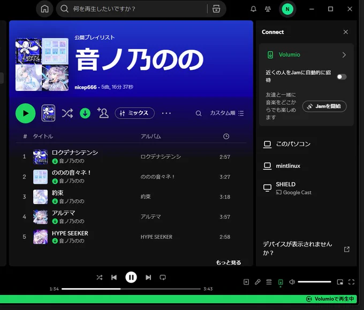This screenshot has width=364, height=310.
Task: Click the Volumioで再生中 status bar
Action: (178, 299)
